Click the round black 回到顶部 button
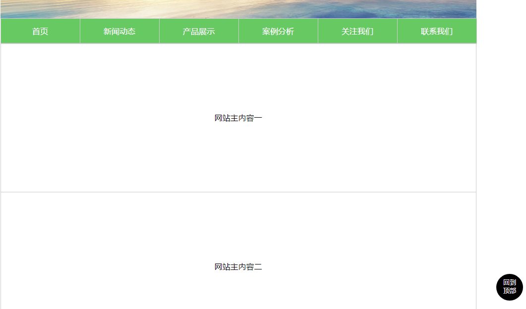 coord(509,287)
